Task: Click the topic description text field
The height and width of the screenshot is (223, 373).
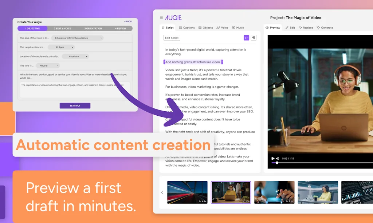Action: (75, 90)
